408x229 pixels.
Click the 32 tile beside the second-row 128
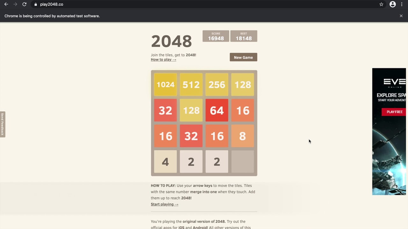pos(165,110)
